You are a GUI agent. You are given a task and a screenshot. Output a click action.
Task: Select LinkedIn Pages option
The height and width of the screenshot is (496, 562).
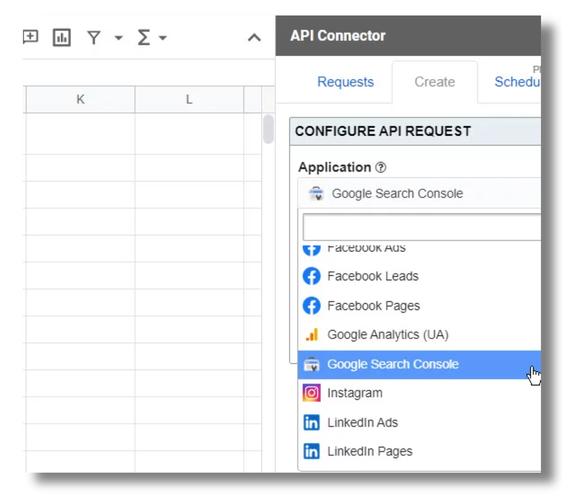pyautogui.click(x=419, y=452)
